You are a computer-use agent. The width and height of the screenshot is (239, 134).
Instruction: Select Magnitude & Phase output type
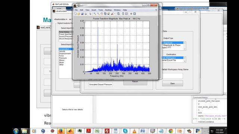(x=173, y=45)
